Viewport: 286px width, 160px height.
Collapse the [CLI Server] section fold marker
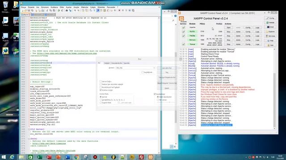pyautogui.click(x=29, y=129)
